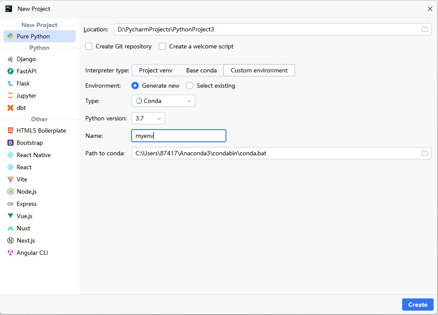Select Pure Python project type

[39, 36]
